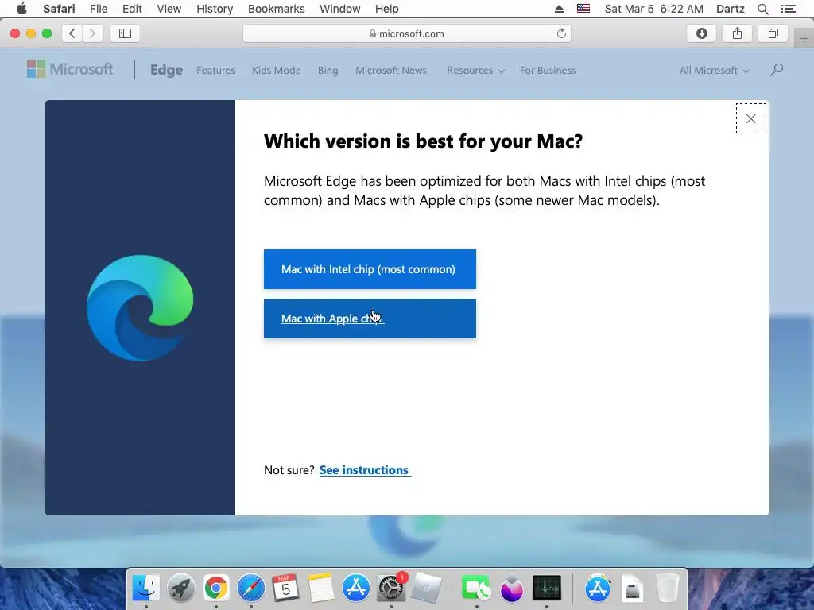
Task: Open the Edit menu
Action: click(x=132, y=9)
